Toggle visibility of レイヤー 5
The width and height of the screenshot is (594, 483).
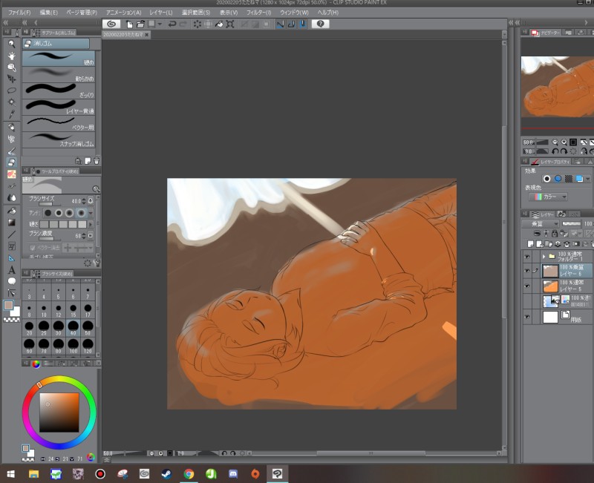tap(527, 286)
